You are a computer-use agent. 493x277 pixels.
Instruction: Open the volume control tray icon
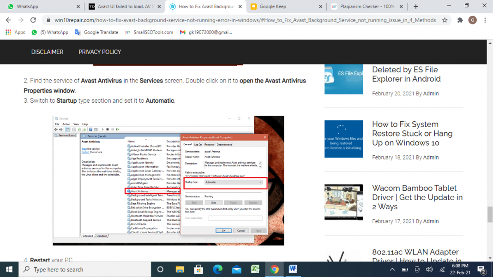[x=429, y=270]
